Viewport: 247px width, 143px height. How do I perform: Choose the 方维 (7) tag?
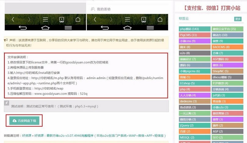coord(227,53)
